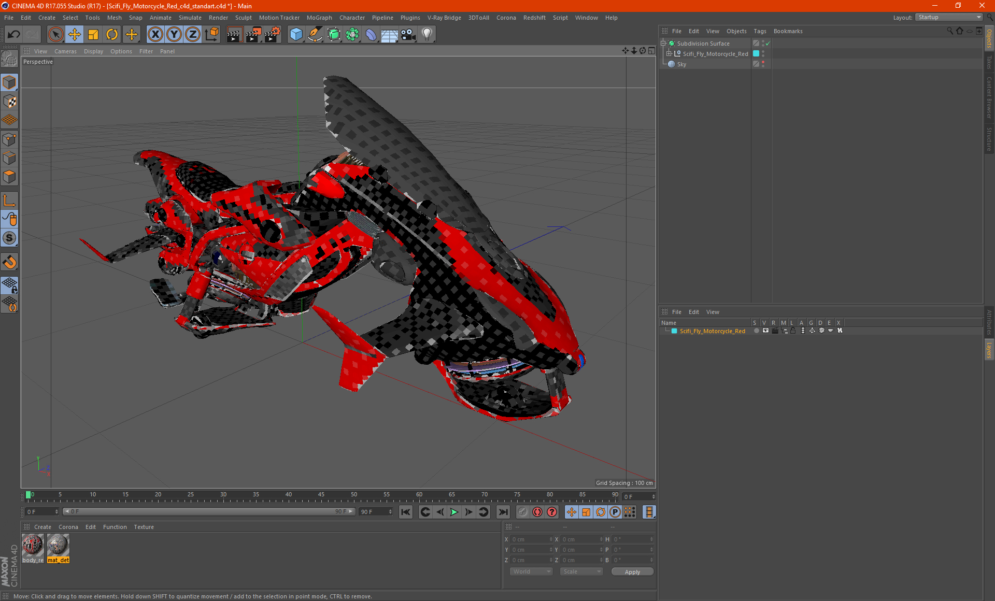995x601 pixels.
Task: Click the Apply button
Action: coord(632,571)
